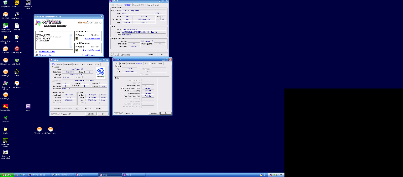
Task: Click CPU List scrollbar up arrow
Action: coord(71,35)
